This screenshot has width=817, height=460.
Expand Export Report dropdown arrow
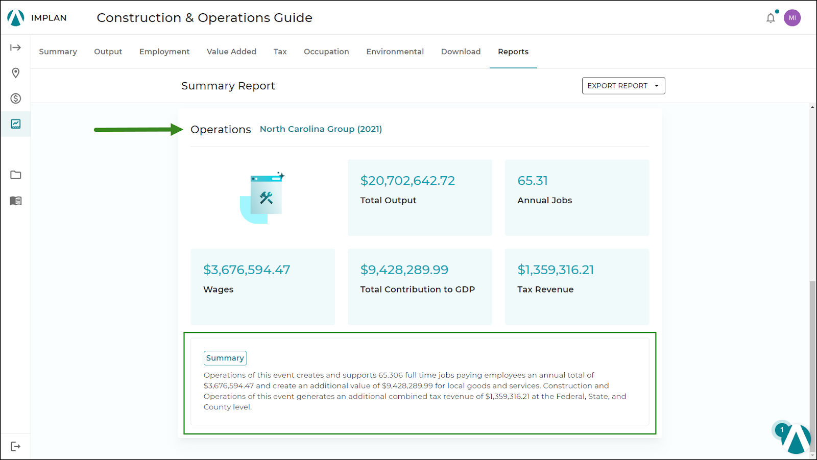[x=657, y=85]
